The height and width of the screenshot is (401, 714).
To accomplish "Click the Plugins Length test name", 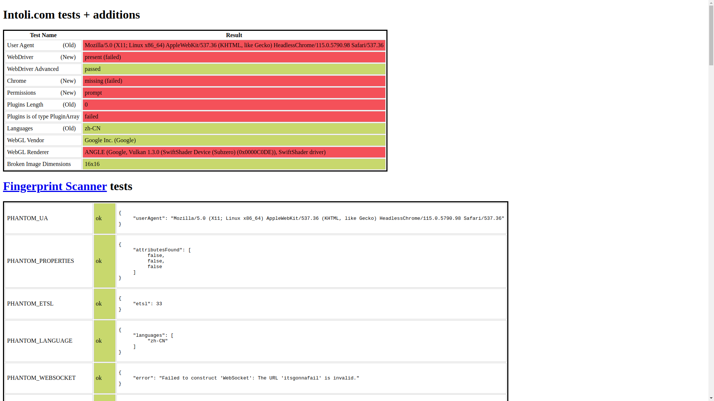I will click(x=25, y=105).
